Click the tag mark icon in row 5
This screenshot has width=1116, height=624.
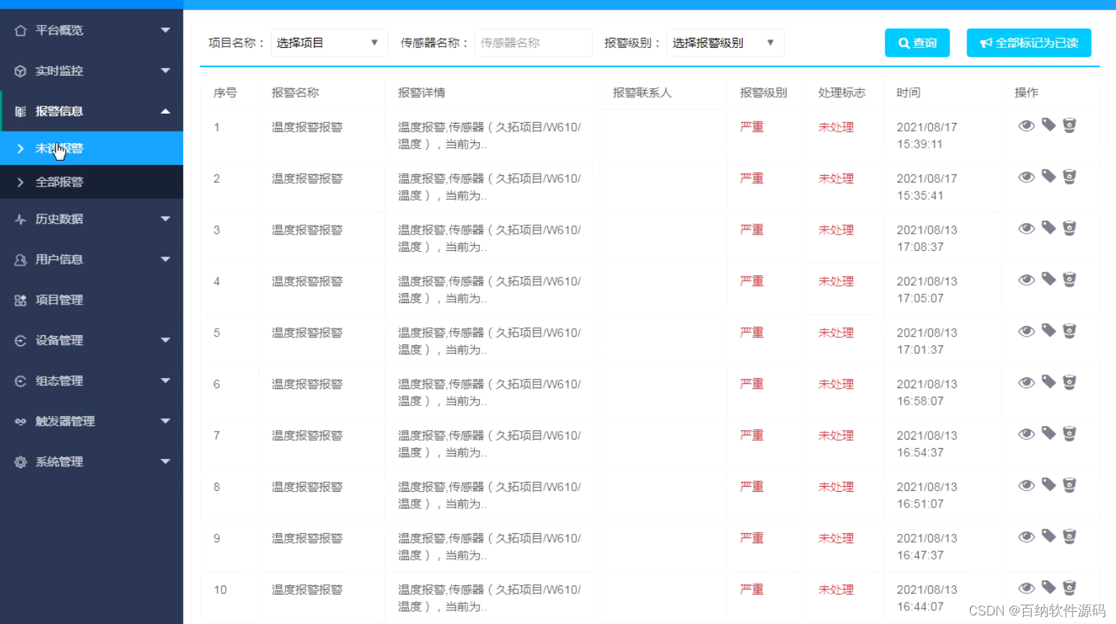[1048, 331]
